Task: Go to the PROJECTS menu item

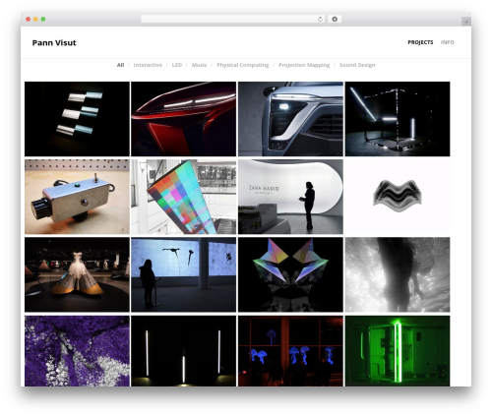Action: click(420, 42)
